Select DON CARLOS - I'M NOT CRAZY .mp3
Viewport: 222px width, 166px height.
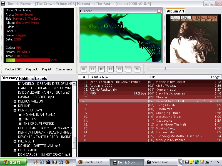[44, 155]
